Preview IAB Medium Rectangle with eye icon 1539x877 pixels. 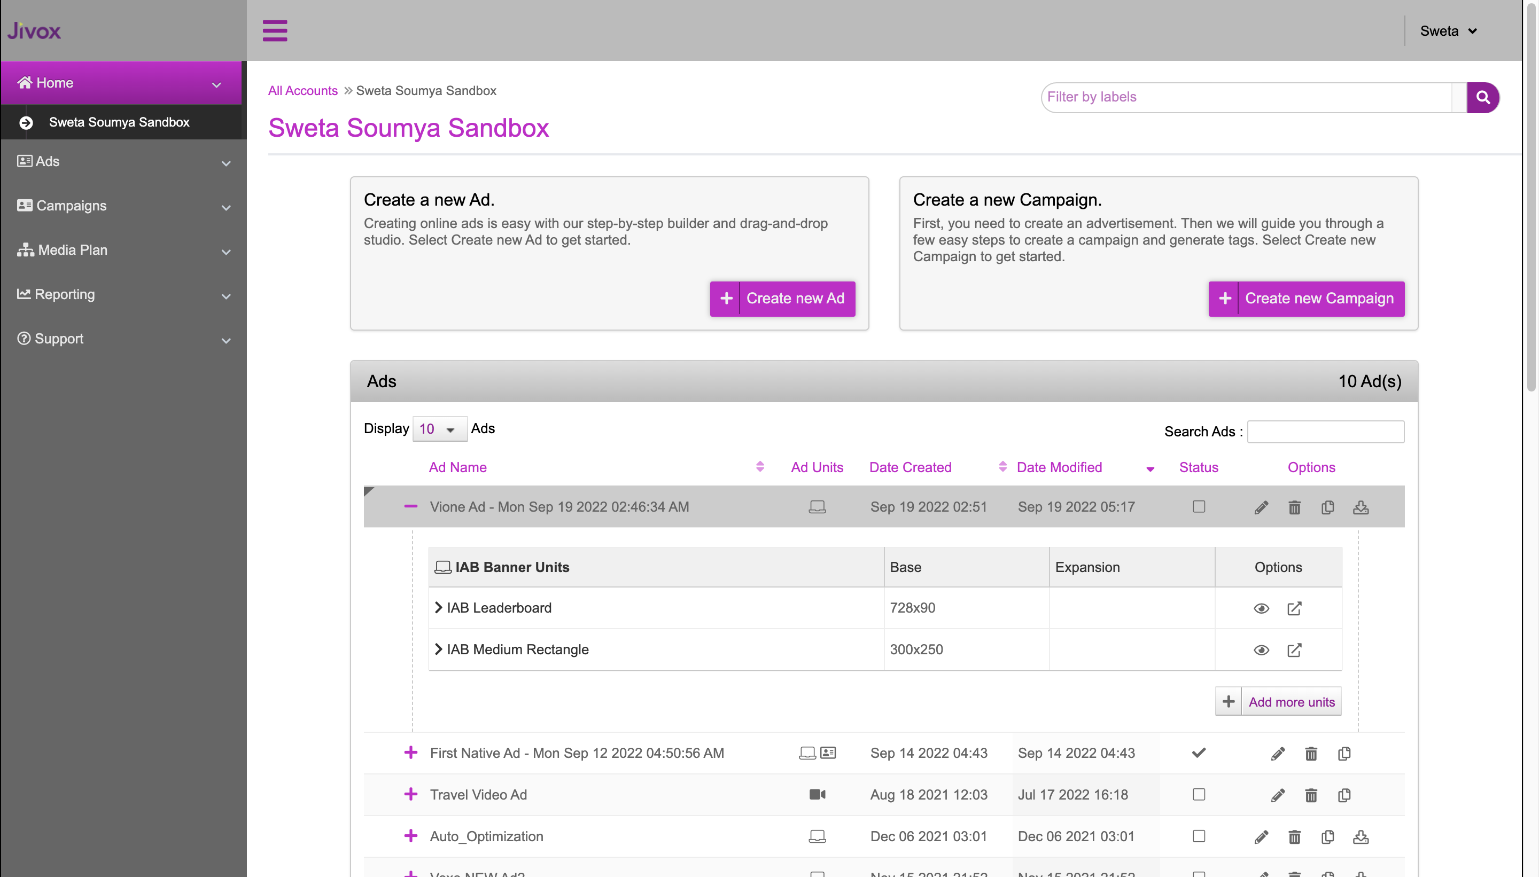click(1261, 650)
